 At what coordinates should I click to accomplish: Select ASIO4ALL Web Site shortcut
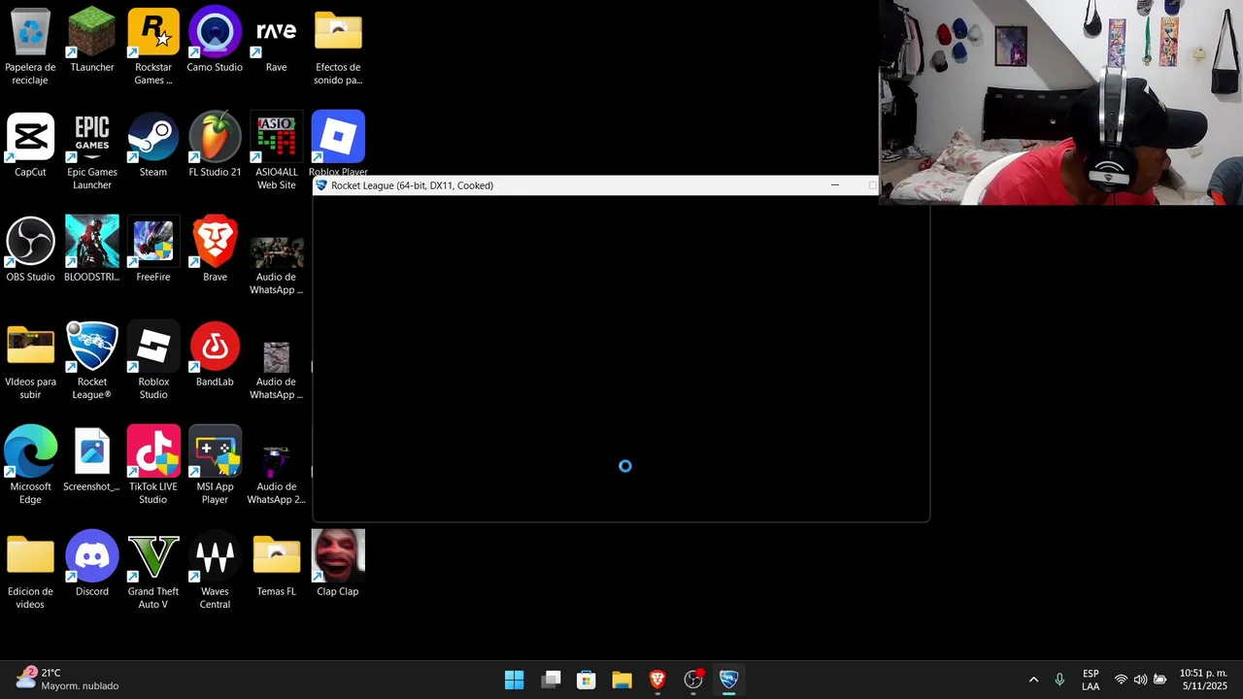click(276, 150)
